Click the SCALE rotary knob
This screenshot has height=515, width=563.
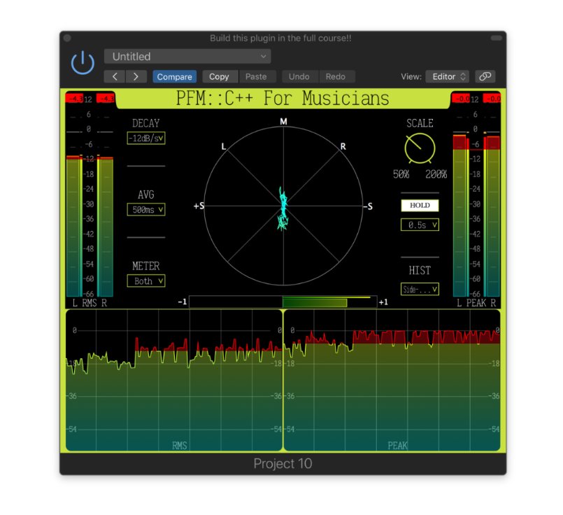coord(420,148)
